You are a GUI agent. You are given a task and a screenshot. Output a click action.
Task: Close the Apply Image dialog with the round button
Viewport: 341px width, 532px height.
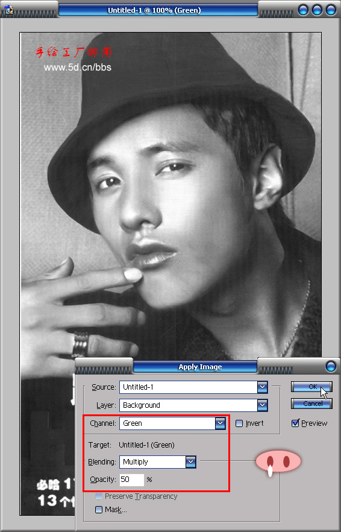331,367
